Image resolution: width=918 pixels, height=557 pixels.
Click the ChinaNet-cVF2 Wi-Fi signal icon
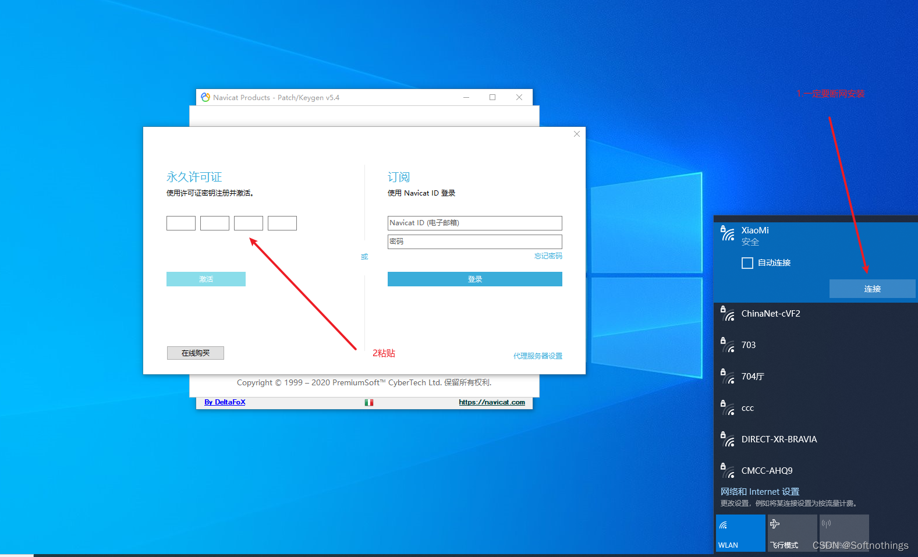[x=728, y=314]
